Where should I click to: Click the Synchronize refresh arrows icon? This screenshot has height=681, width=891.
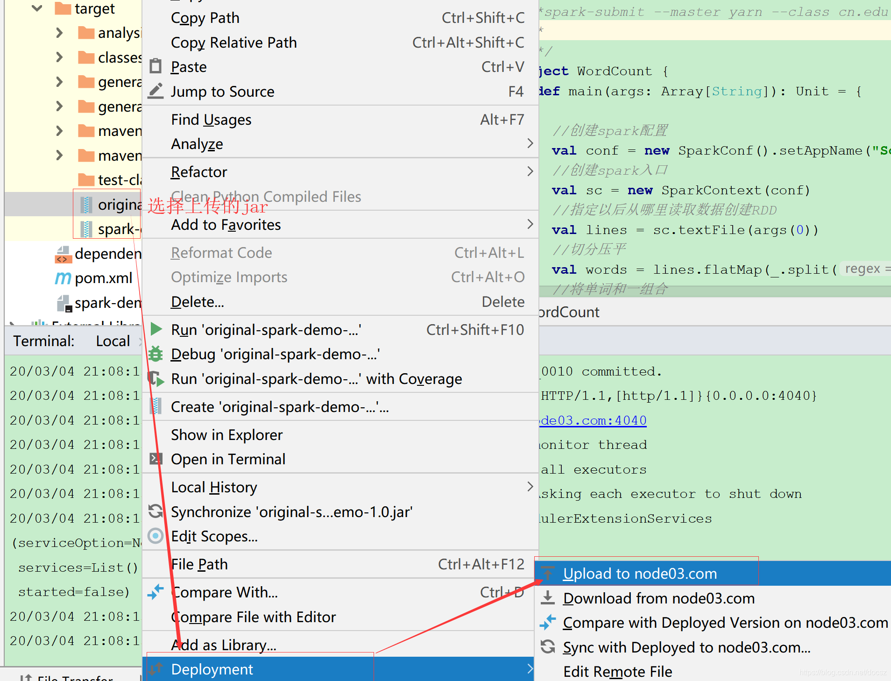[156, 511]
